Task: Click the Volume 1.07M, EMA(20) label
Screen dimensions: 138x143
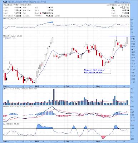Action: (x=21, y=89)
